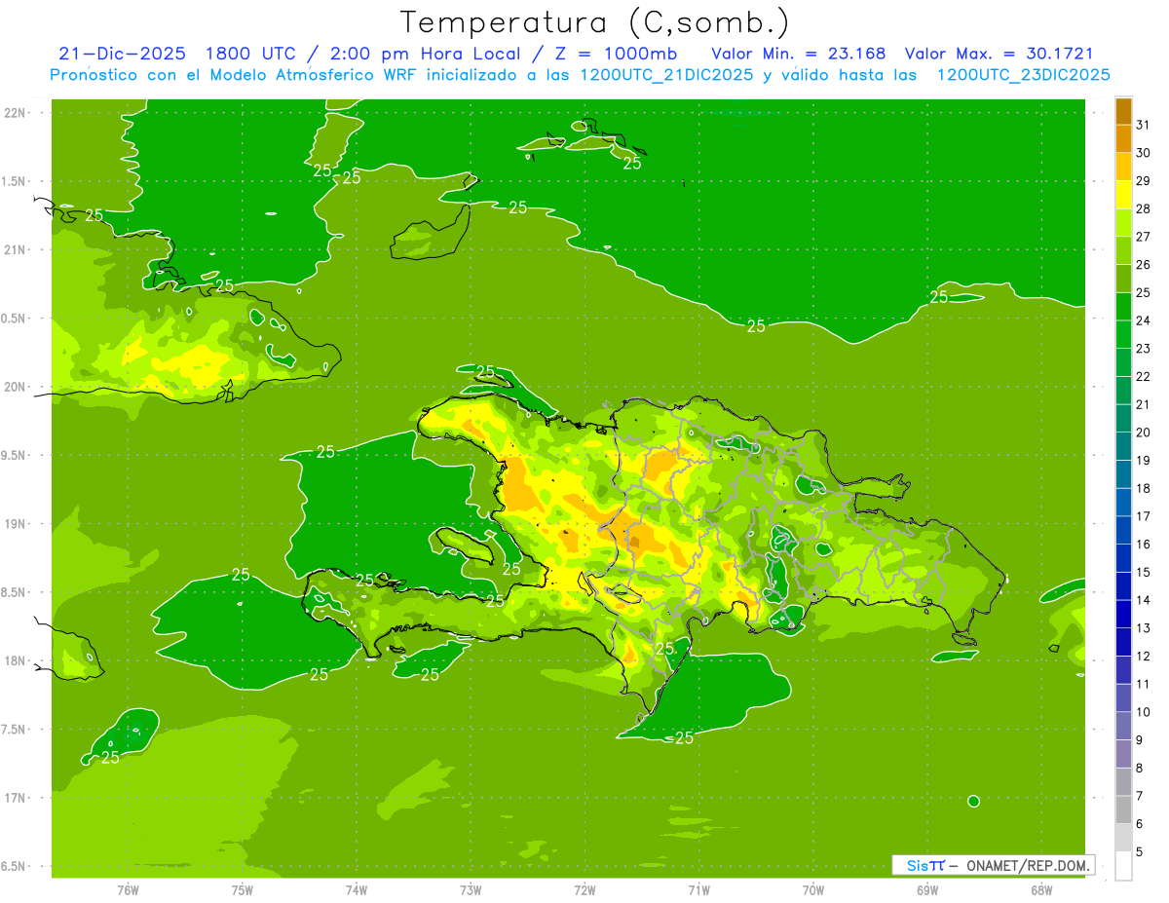This screenshot has height=903, width=1169.
Task: Select the blue swatch between 15 and 16
Action: tap(1123, 558)
